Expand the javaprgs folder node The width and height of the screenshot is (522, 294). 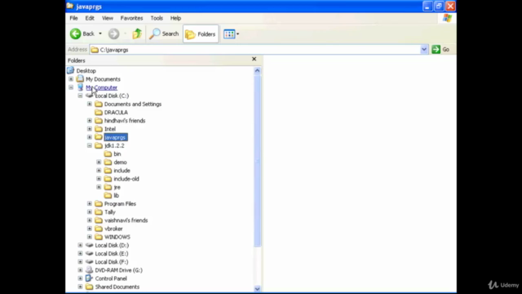pyautogui.click(x=90, y=137)
